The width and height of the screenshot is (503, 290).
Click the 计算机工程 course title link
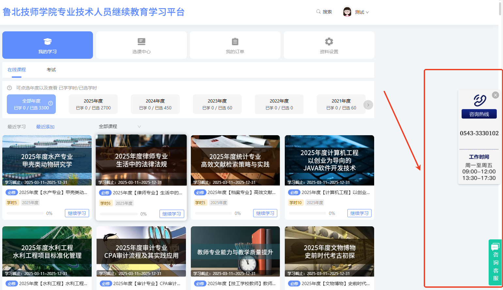click(336, 192)
